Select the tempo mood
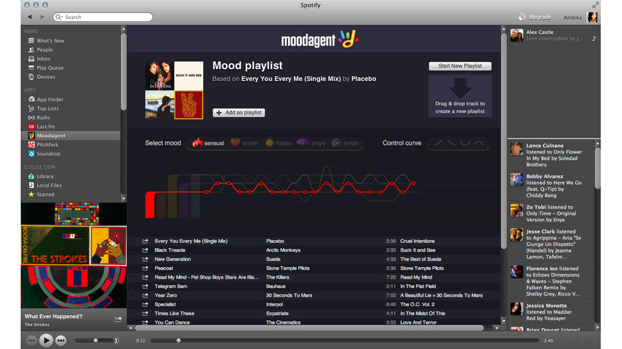The width and height of the screenshot is (622, 349). [x=346, y=143]
